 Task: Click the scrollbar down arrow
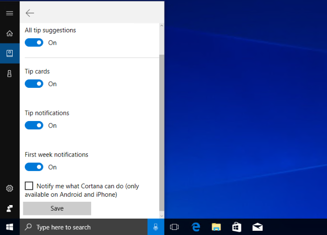[162, 216]
